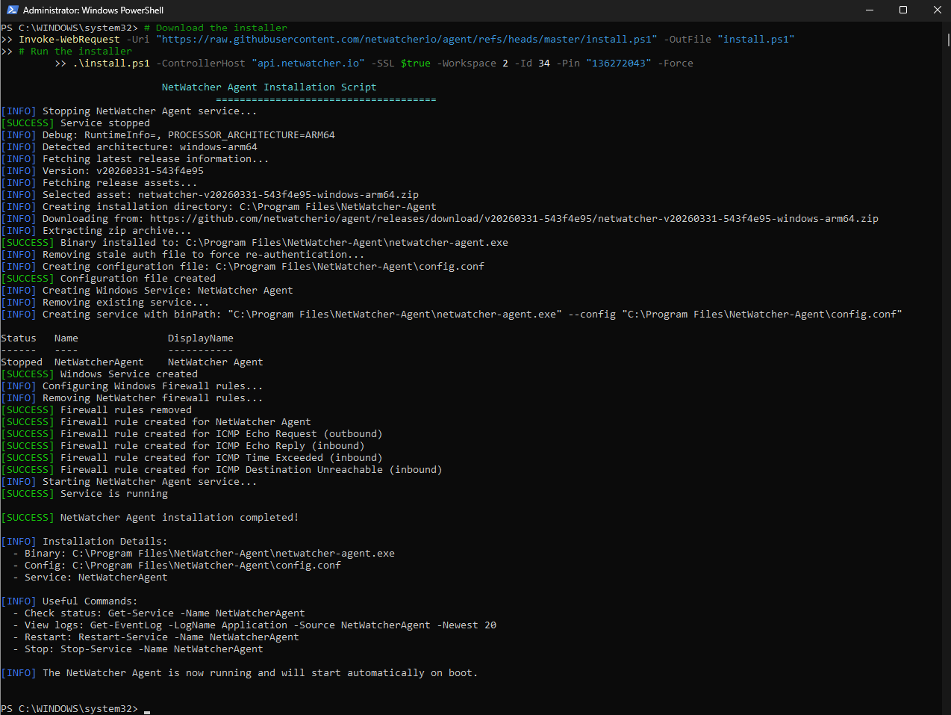Viewport: 951px width, 715px height.
Task: Click the github.com releases download URL
Action: 514,219
